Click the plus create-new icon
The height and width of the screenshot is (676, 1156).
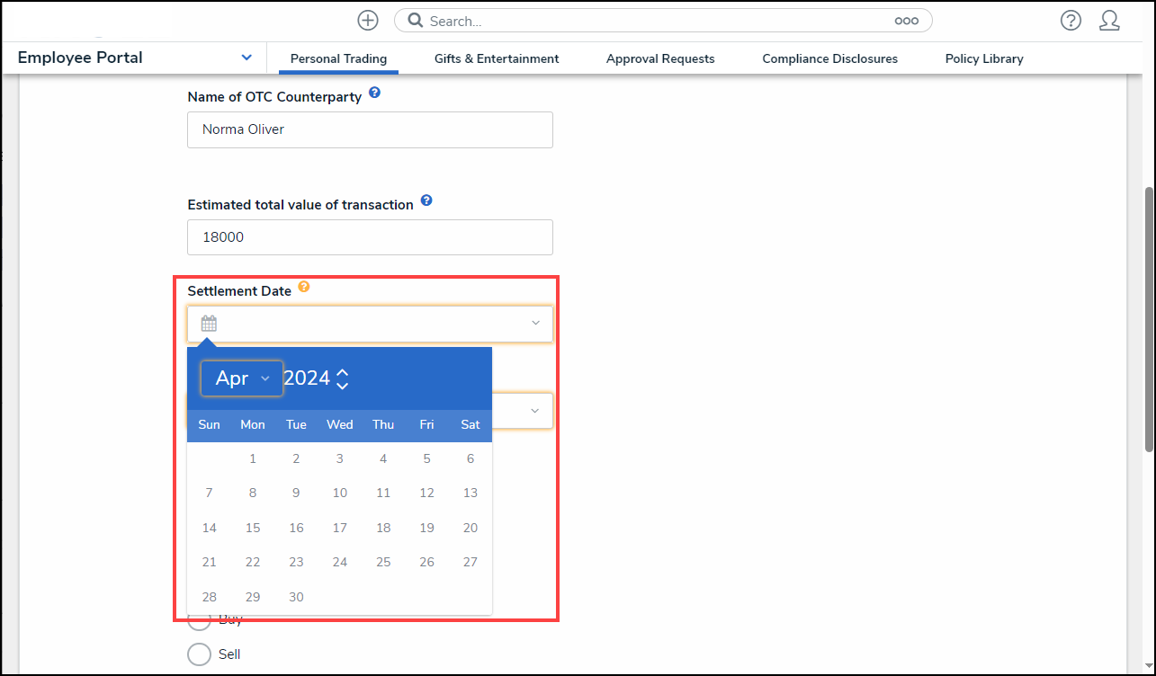tap(367, 21)
